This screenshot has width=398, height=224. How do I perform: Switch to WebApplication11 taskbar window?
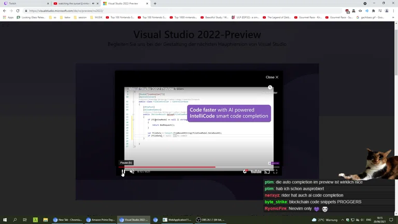177,220
